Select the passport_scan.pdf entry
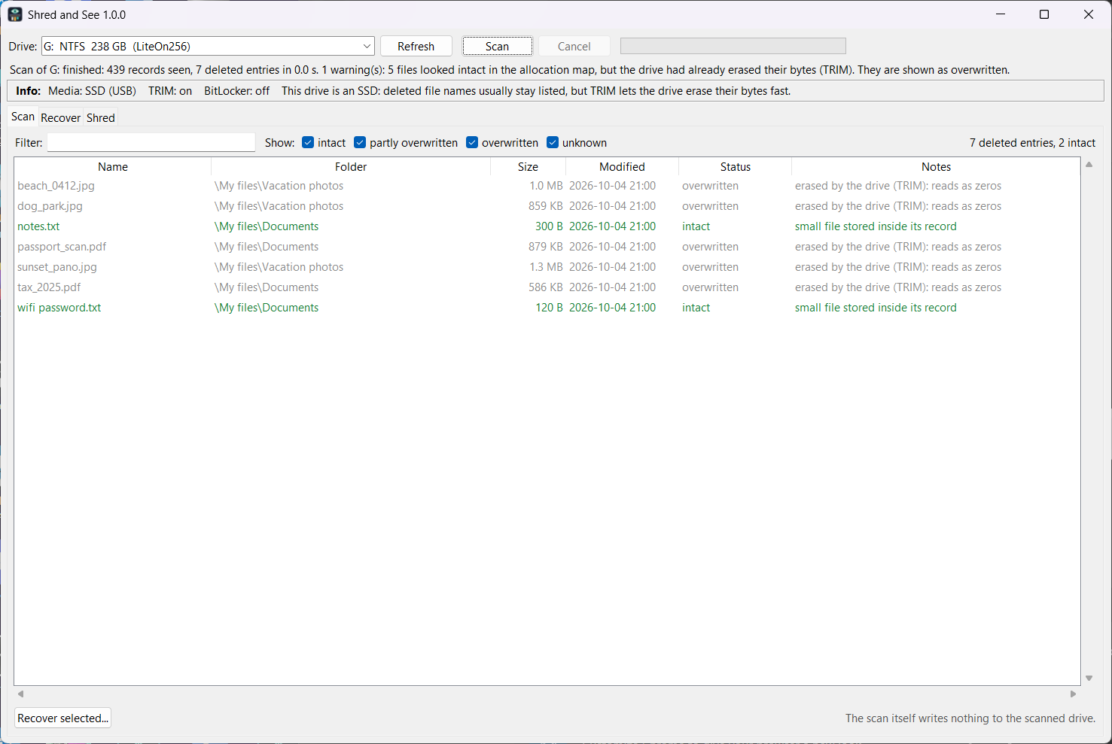Image resolution: width=1112 pixels, height=744 pixels. click(547, 247)
